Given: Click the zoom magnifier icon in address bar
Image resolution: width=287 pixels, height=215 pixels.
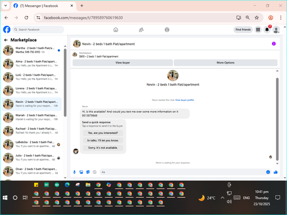Looking at the screenshot, I should point(247,18).
